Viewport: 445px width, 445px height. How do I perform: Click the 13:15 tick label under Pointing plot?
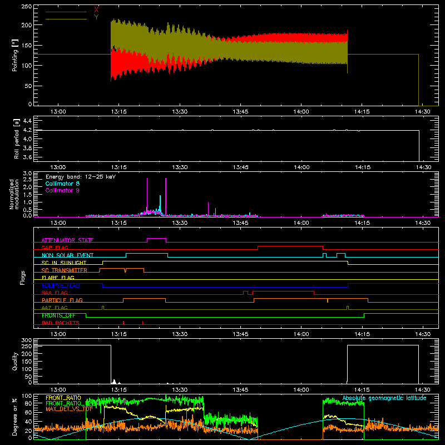118,112
